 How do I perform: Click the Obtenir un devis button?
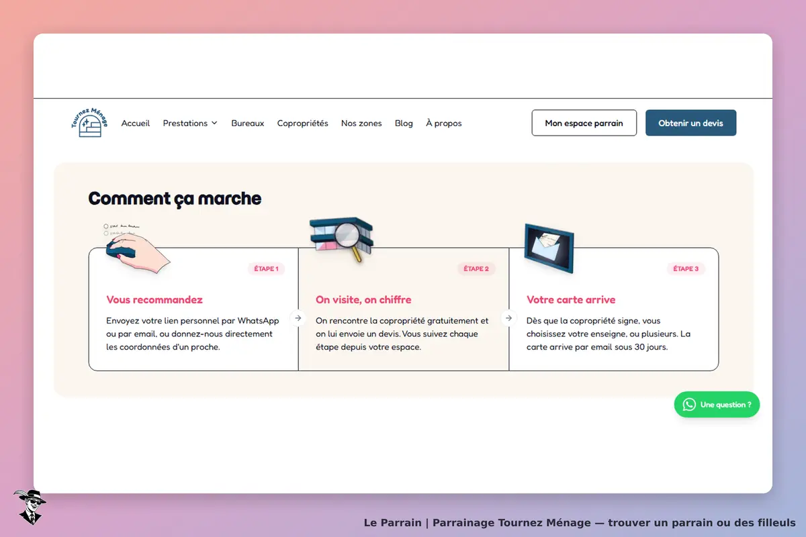(x=690, y=123)
